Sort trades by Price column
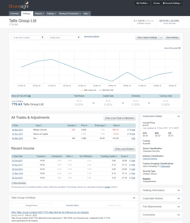Screen dimensions: 190x223 [84, 125]
